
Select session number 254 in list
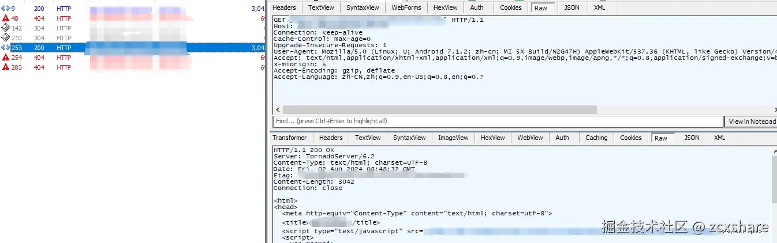click(17, 58)
